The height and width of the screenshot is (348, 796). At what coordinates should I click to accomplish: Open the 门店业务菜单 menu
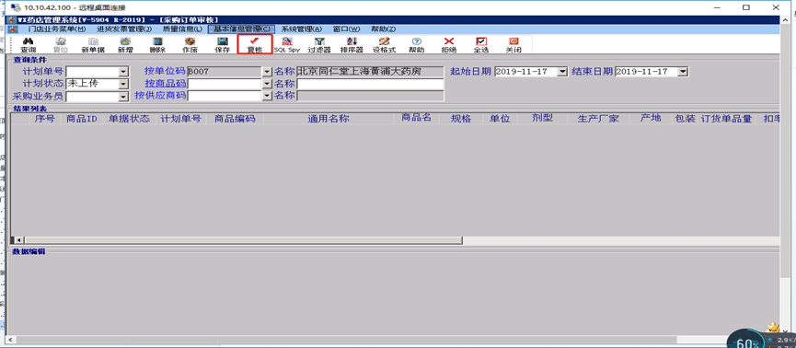click(57, 29)
